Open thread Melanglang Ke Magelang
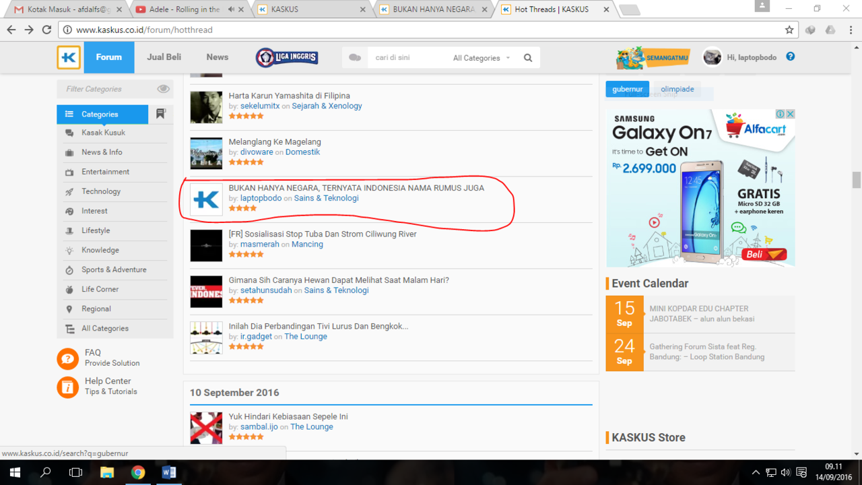The height and width of the screenshot is (485, 862). pyautogui.click(x=275, y=142)
